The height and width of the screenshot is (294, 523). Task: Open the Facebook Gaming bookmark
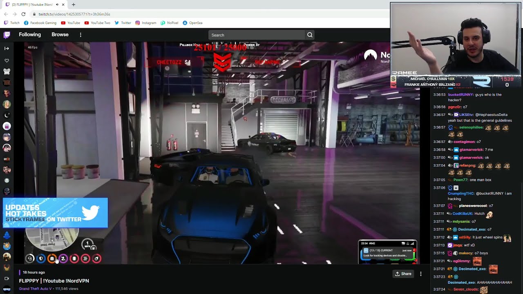[40, 23]
